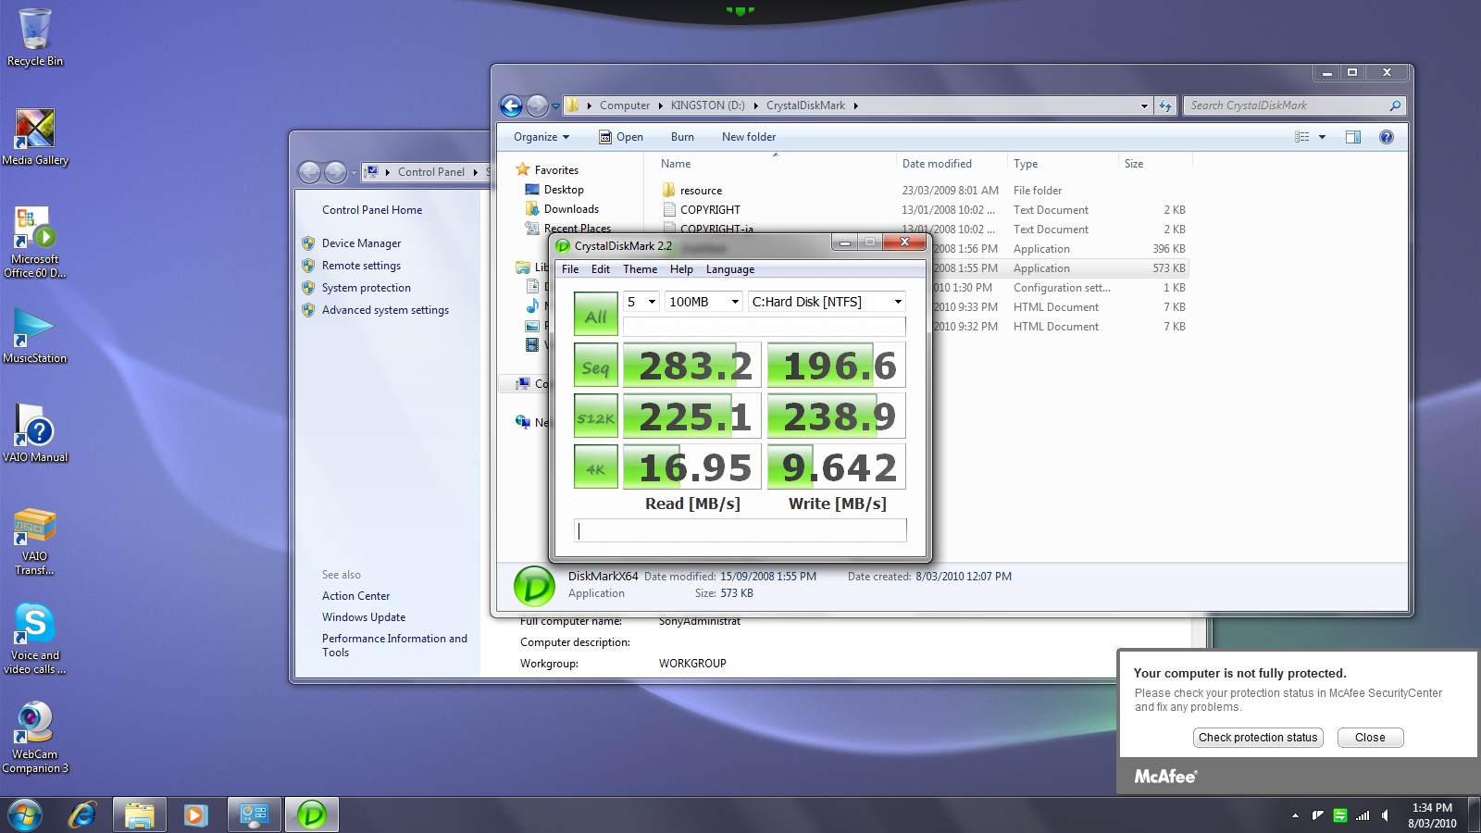Open the C:Hard Disk drive selector
1481x833 pixels.
tap(827, 302)
